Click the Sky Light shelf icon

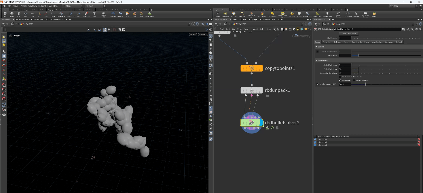coord(292,14)
